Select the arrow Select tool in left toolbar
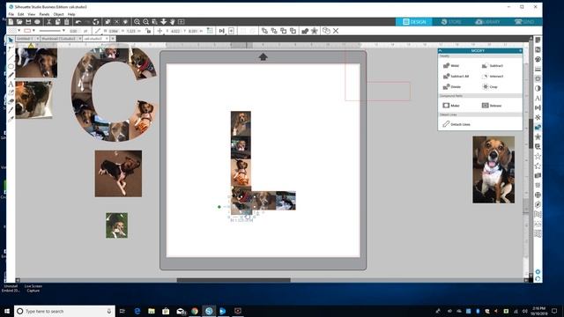The image size is (564, 317). [11, 40]
